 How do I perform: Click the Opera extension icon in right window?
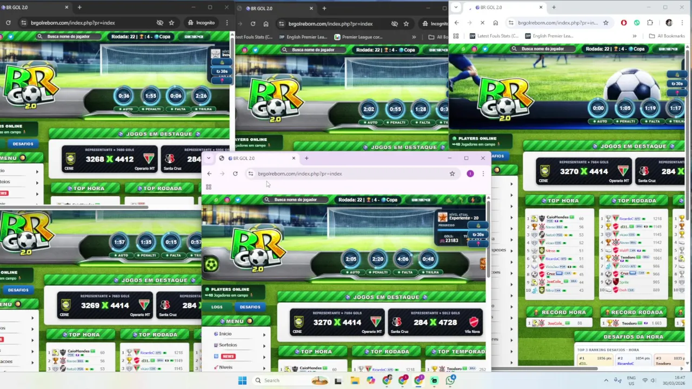pos(624,23)
